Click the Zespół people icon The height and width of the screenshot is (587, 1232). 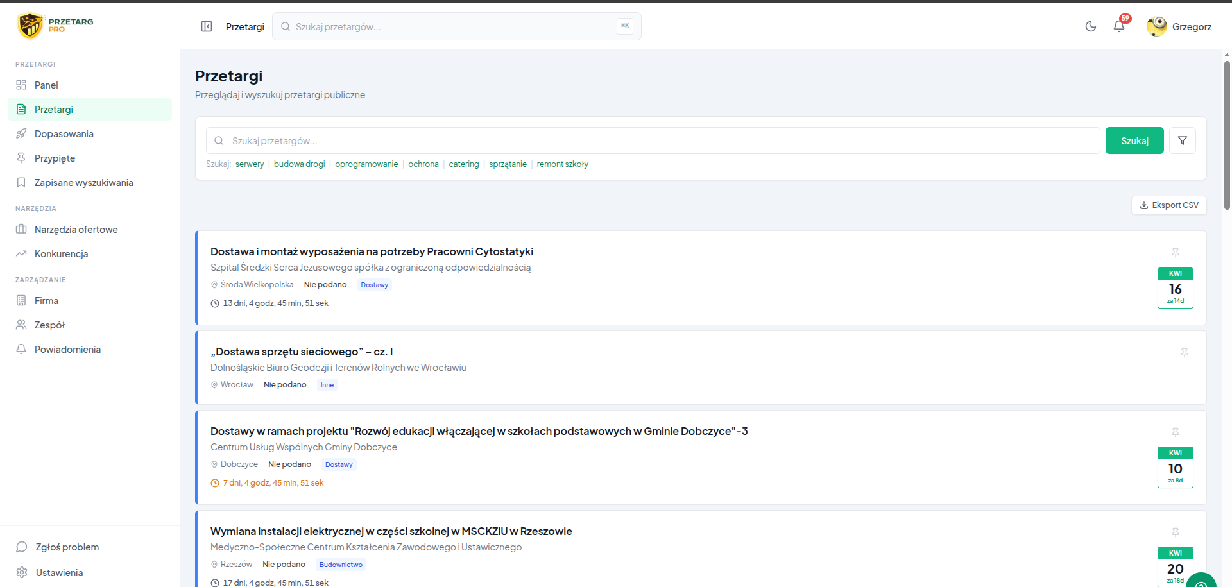click(x=21, y=325)
